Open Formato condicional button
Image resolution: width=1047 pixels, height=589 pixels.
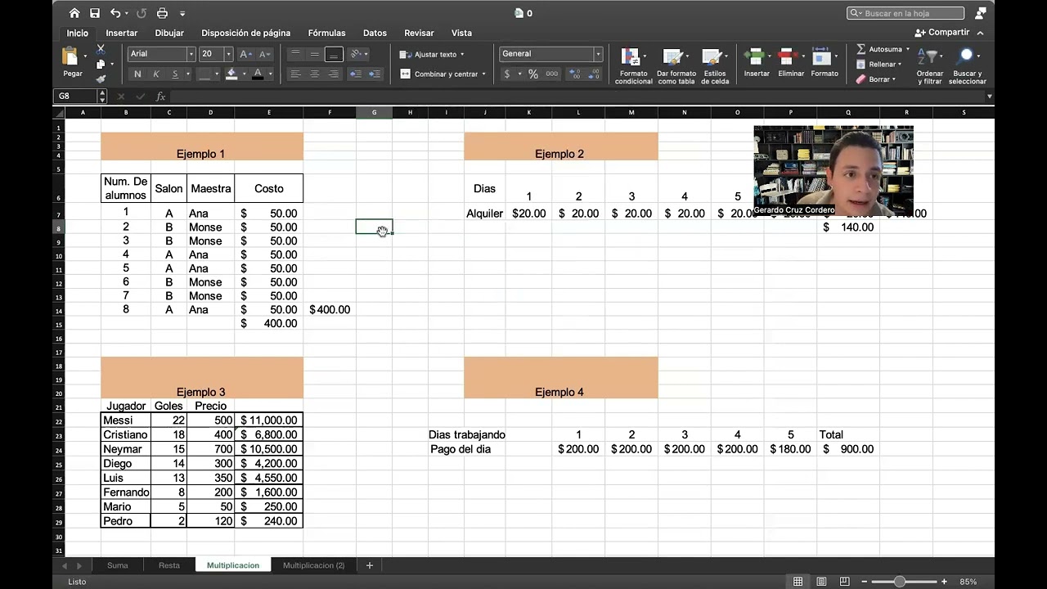click(x=633, y=66)
